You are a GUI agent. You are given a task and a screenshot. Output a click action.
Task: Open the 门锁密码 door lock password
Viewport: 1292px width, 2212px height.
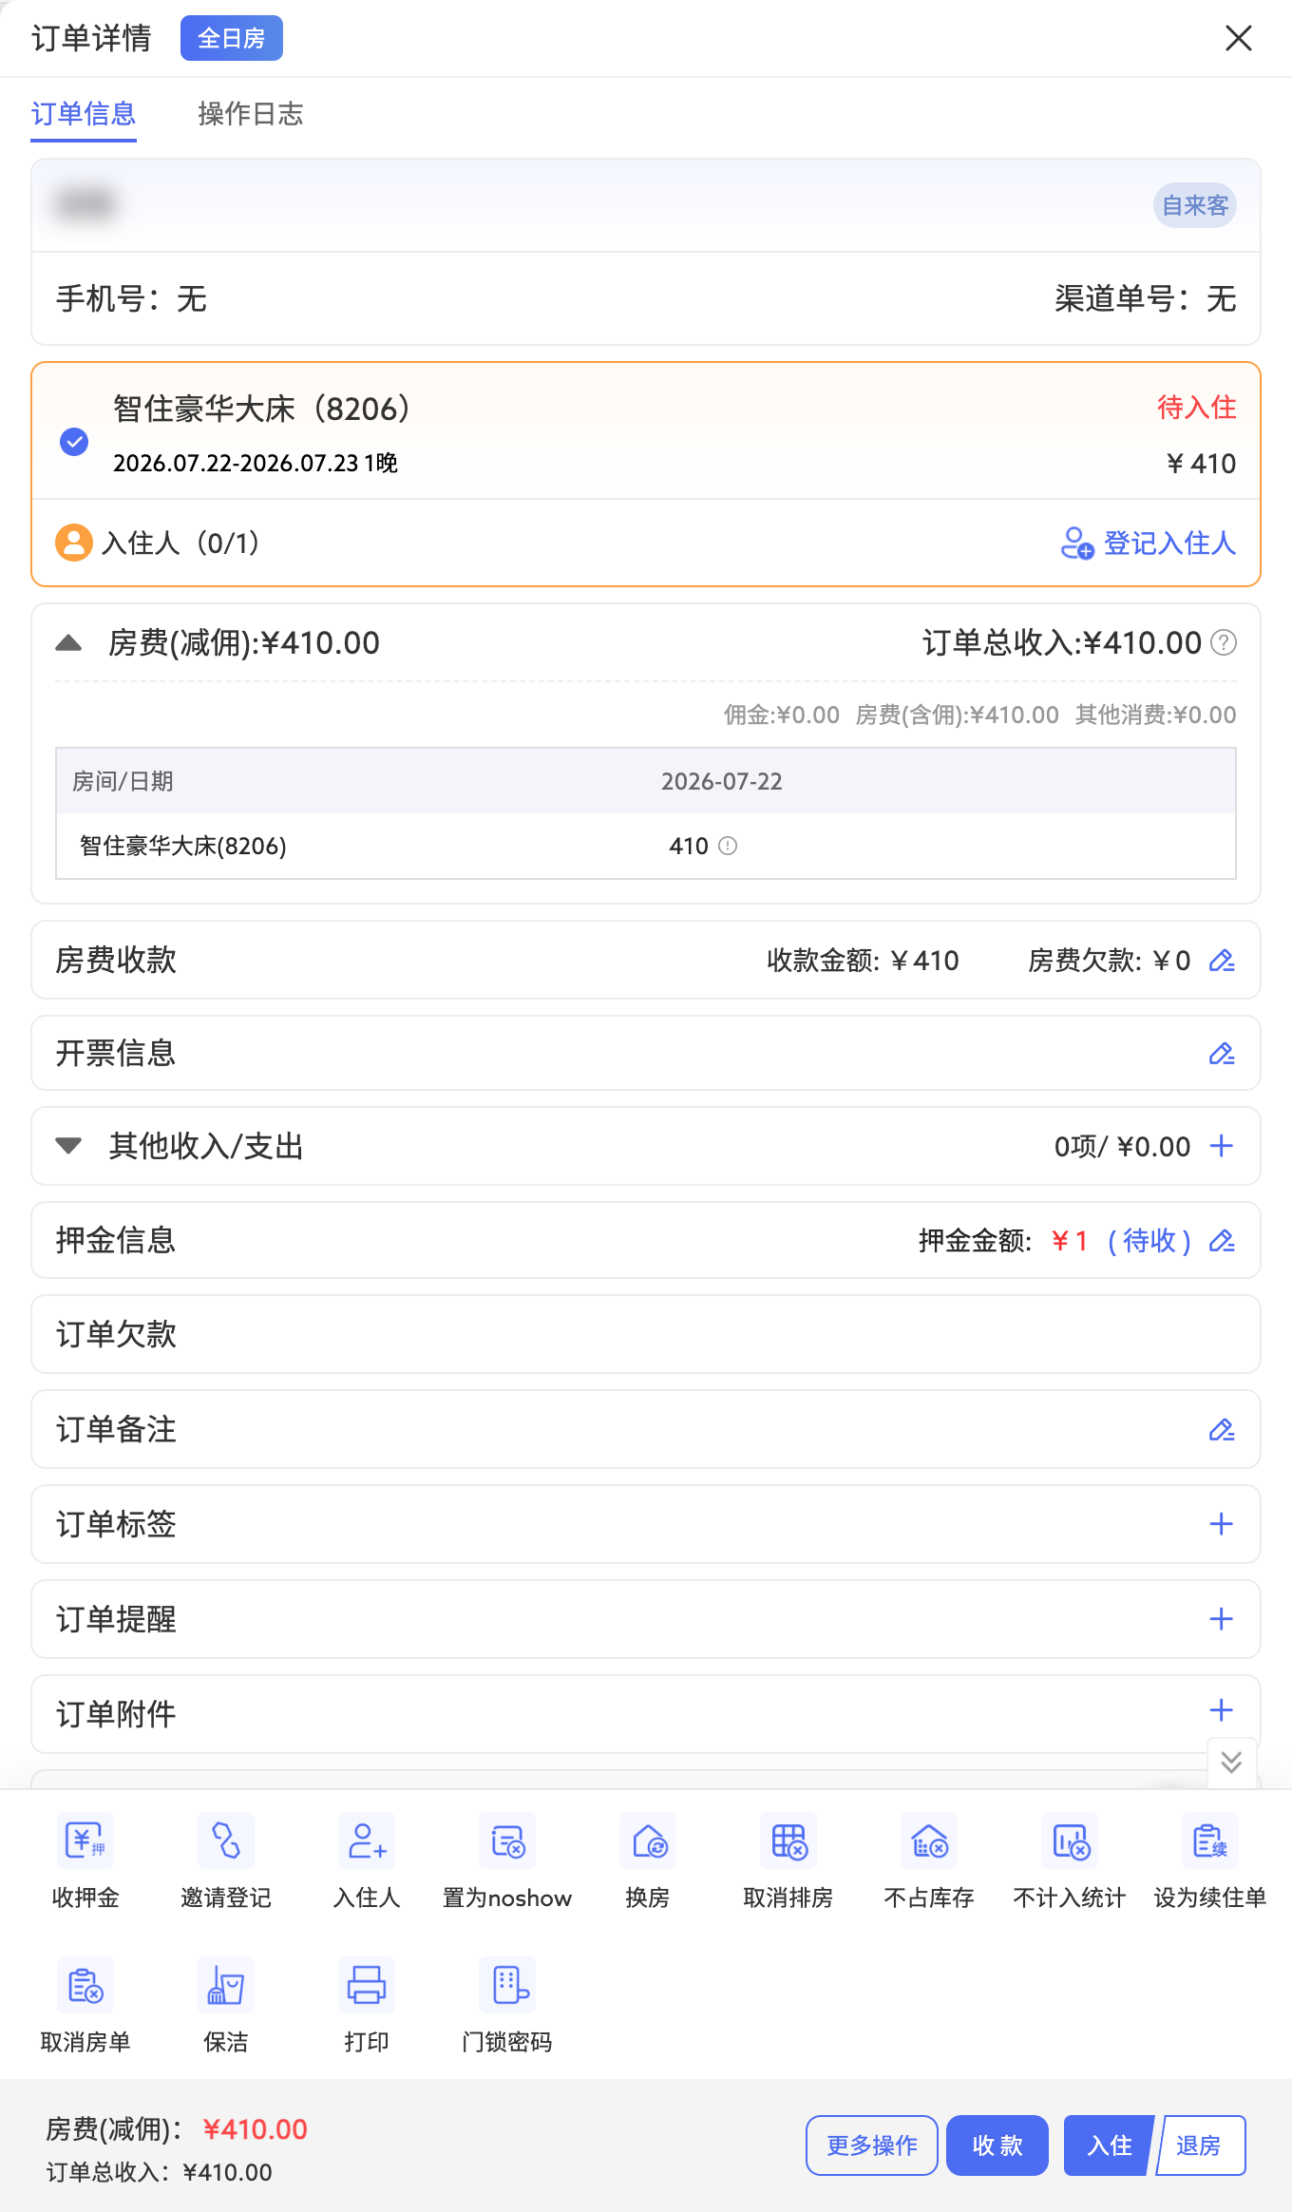[507, 1985]
